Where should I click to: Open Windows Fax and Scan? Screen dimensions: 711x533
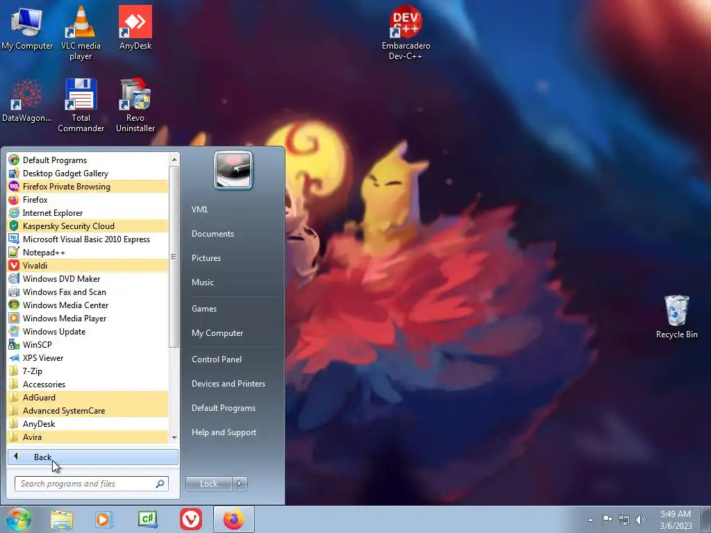pyautogui.click(x=88, y=292)
